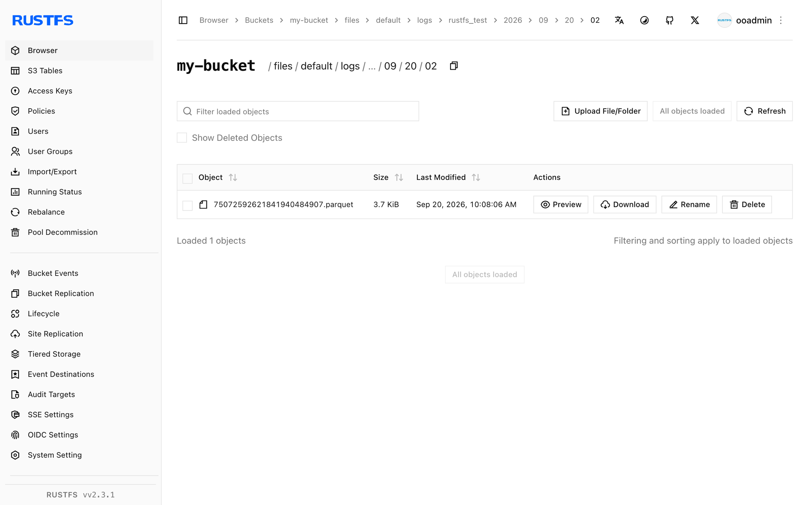Navigate to my-bucket breadcrumb link
This screenshot has height=505, width=808.
309,20
